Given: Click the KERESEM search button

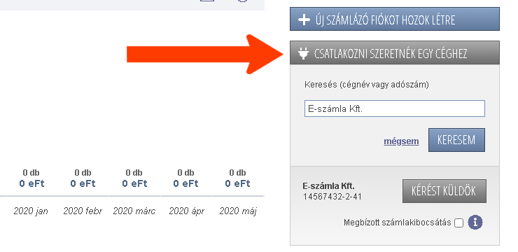Looking at the screenshot, I should pos(456,140).
